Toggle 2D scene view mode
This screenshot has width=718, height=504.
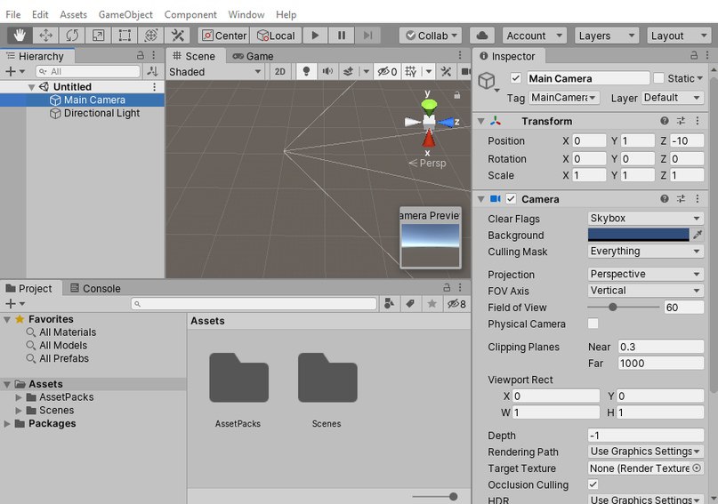tap(279, 71)
